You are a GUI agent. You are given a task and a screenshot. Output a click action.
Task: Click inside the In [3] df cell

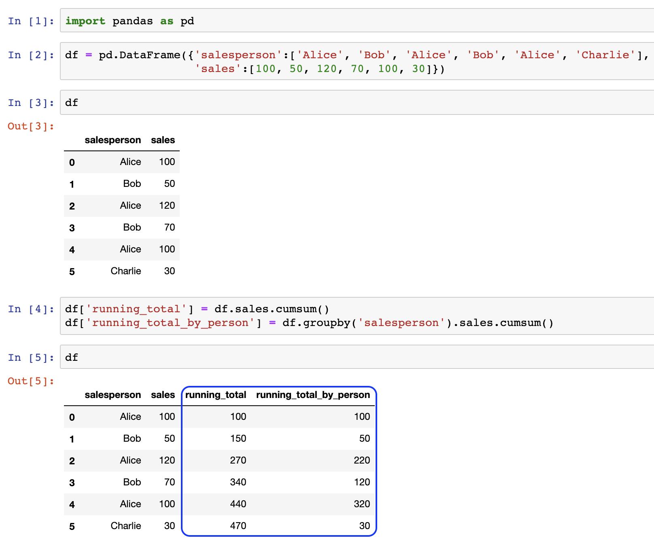click(x=357, y=102)
